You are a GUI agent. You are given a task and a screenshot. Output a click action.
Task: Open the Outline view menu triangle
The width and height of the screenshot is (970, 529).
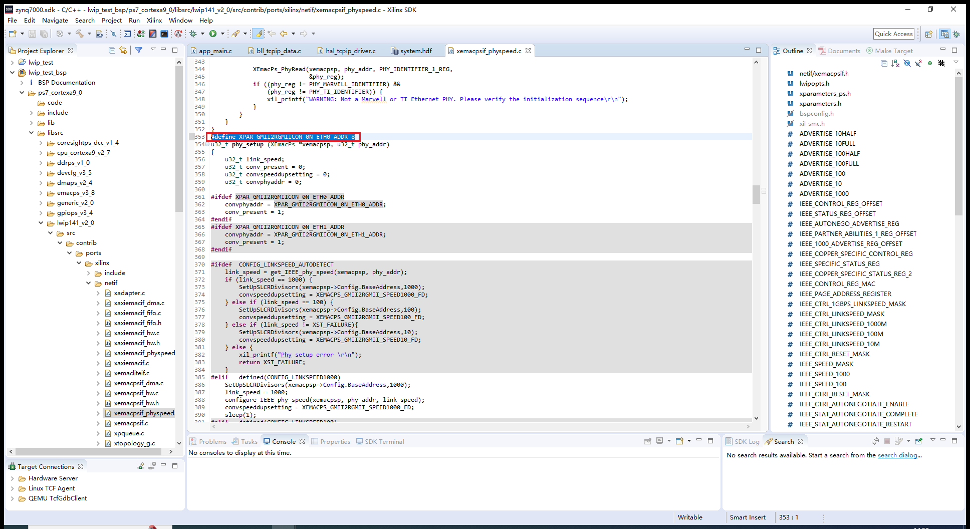click(x=955, y=62)
